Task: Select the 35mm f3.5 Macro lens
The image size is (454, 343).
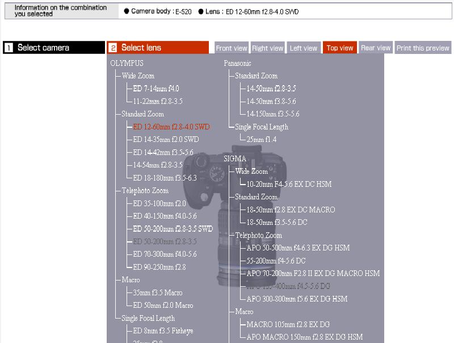Action: pyautogui.click(x=158, y=292)
